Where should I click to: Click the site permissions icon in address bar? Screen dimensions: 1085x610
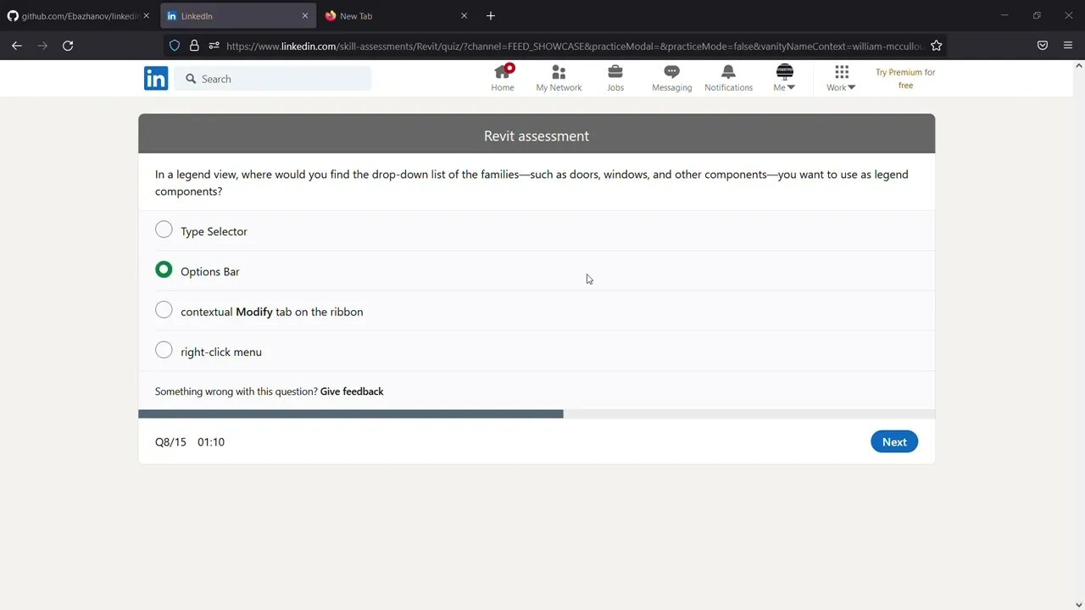214,46
